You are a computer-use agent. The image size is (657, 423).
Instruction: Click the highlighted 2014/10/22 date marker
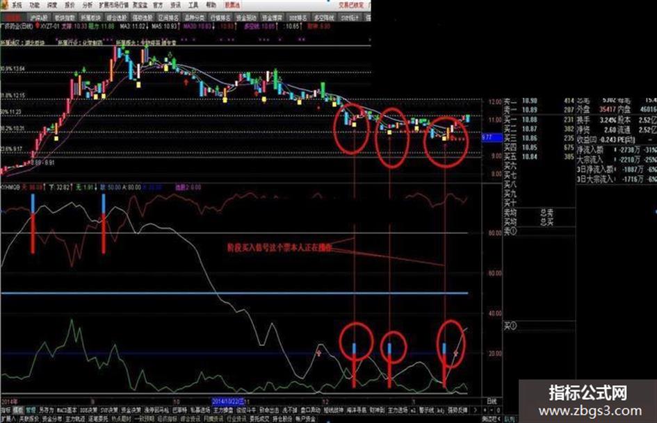[228, 401]
